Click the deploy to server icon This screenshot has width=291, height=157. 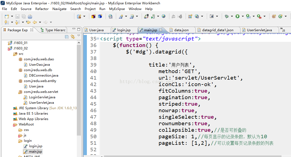[x=146, y=16]
